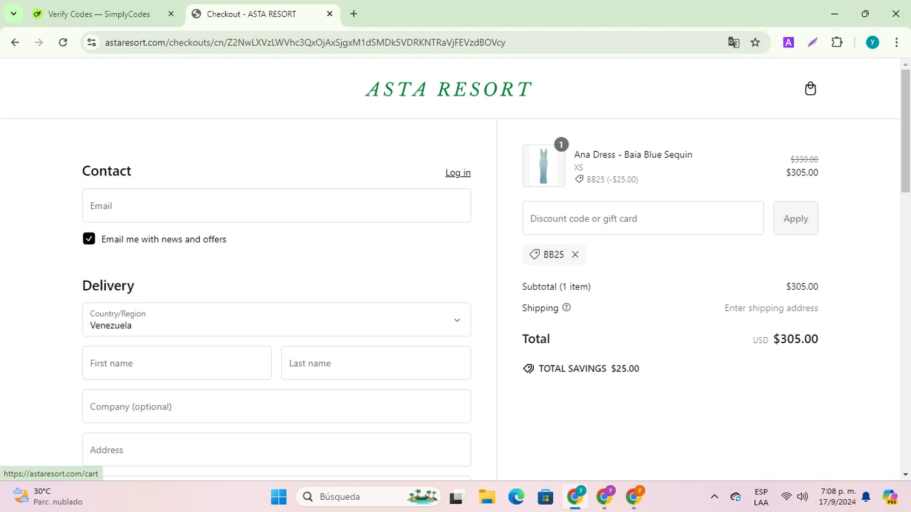Open Chrome three-dot menu
This screenshot has height=512, width=911.
tap(896, 43)
